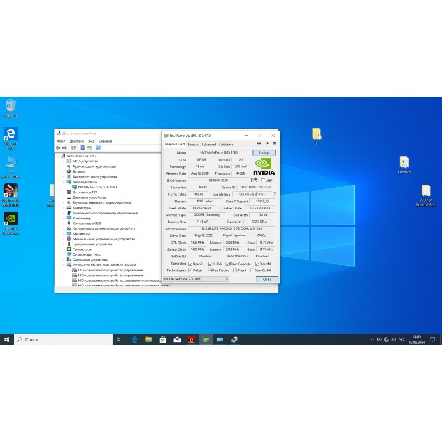This screenshot has width=442, height=442.
Task: Select Microsoft Edge desktop shortcut
Action: (10, 139)
